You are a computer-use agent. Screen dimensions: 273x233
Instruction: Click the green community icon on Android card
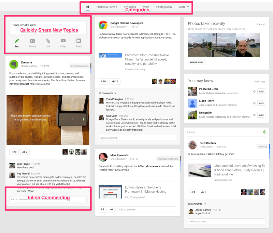(x=264, y=132)
